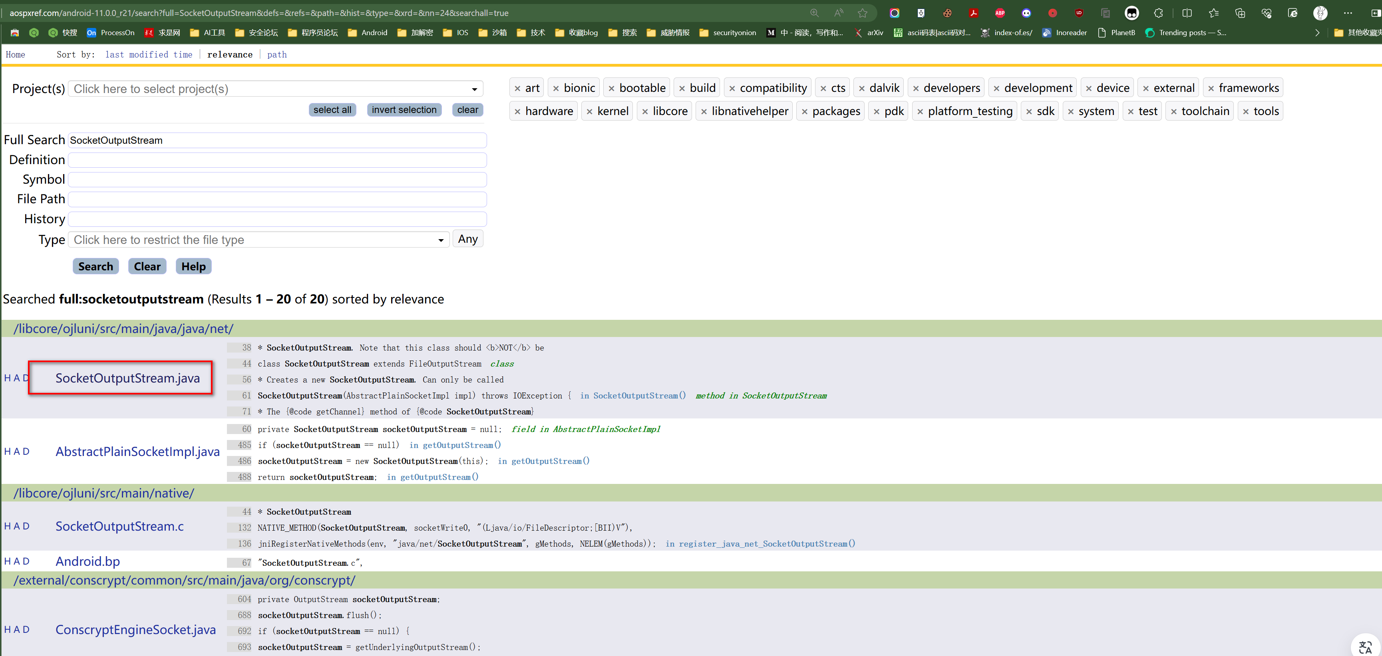This screenshot has width=1382, height=656.
Task: Focus the Full Search input field
Action: [x=277, y=141]
